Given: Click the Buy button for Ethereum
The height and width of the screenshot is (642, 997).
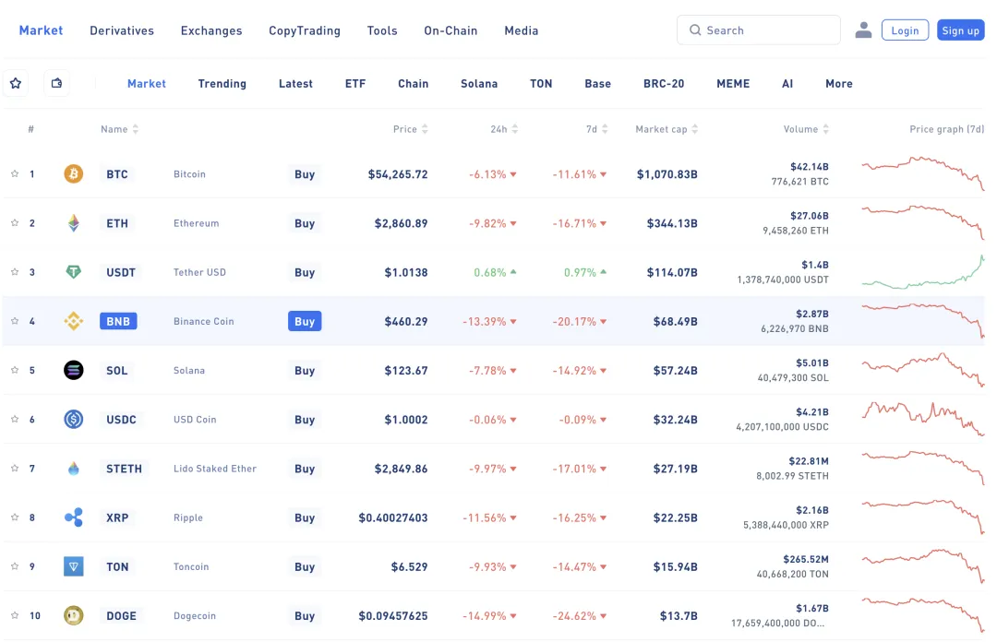Looking at the screenshot, I should click(x=305, y=223).
